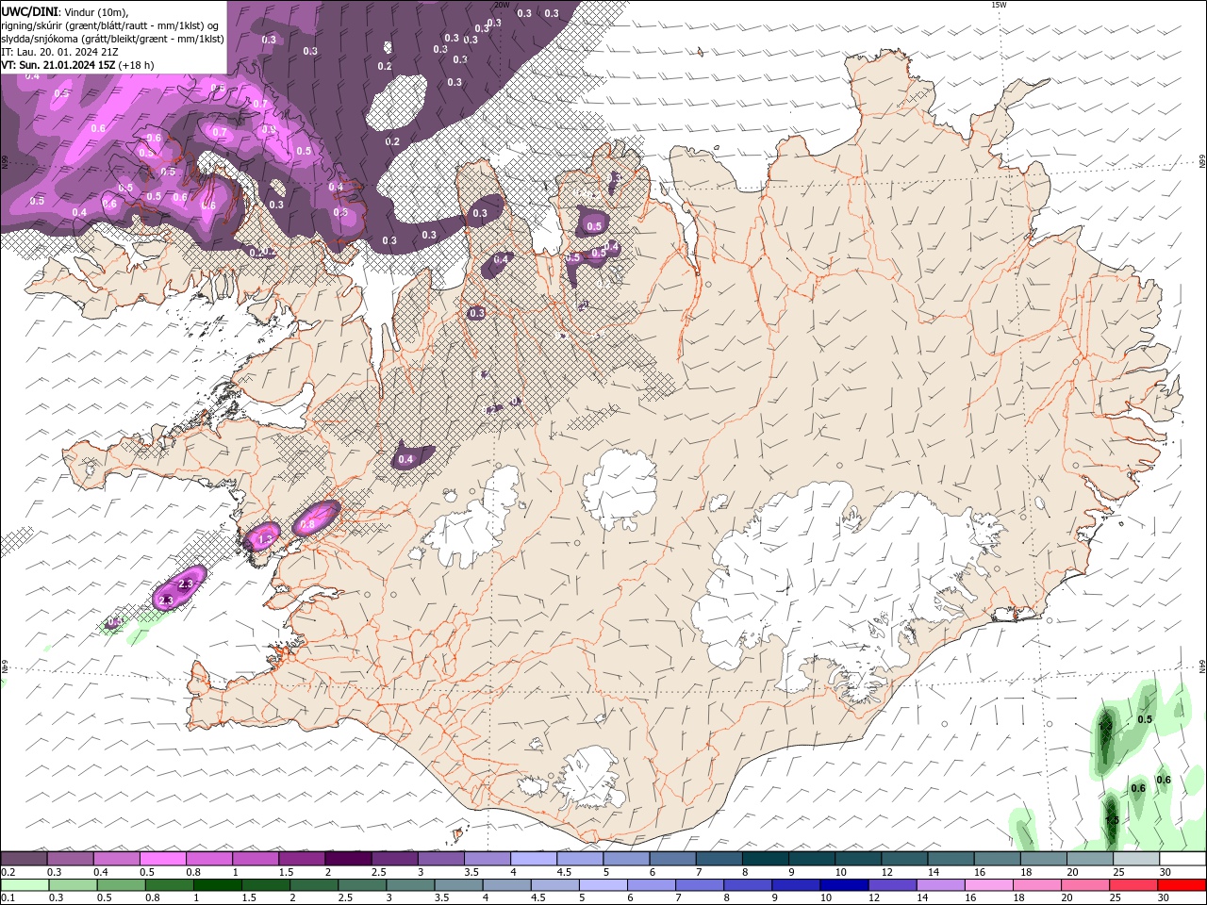Click the 'Vindur (10m)' label
This screenshot has height=905, width=1207.
coord(95,10)
